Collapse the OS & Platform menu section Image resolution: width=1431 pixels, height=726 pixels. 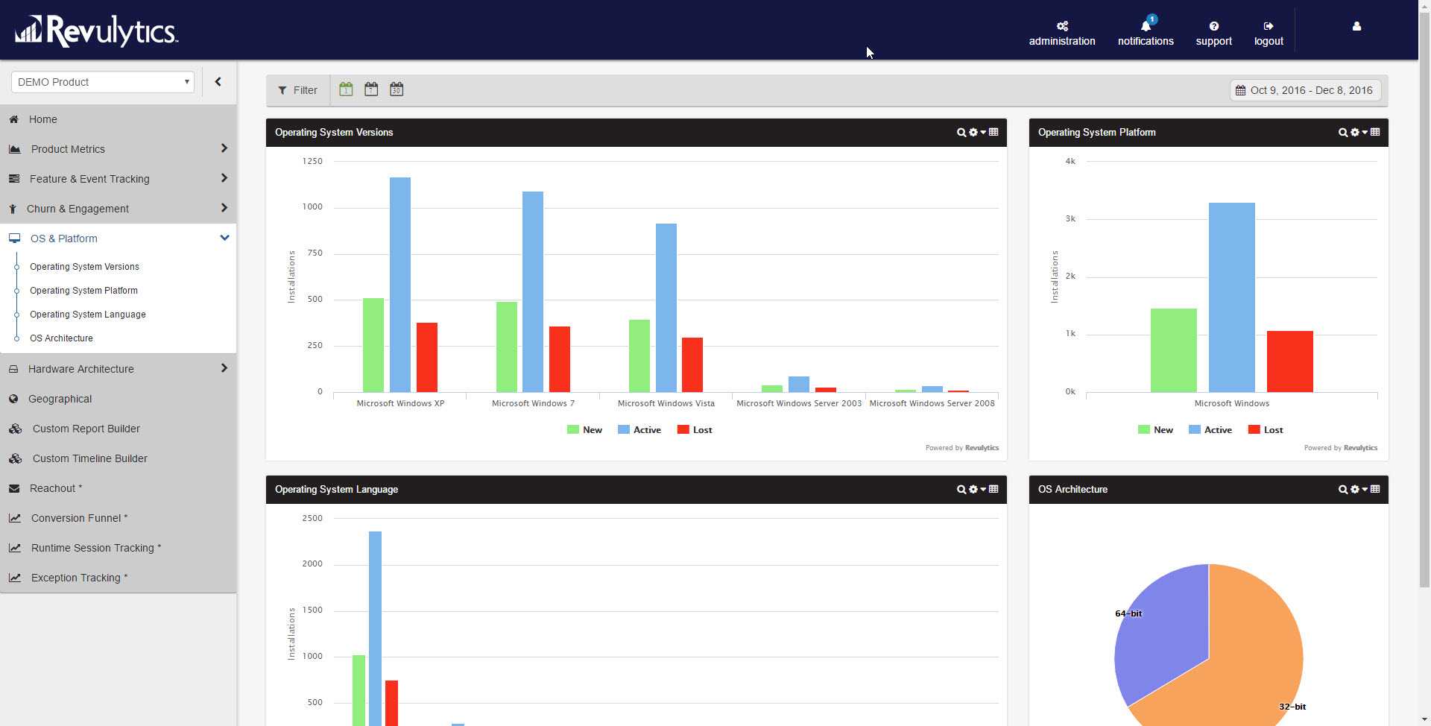click(224, 238)
